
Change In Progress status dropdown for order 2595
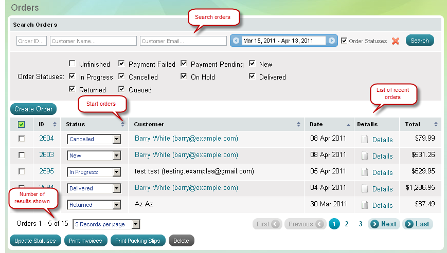click(x=116, y=172)
